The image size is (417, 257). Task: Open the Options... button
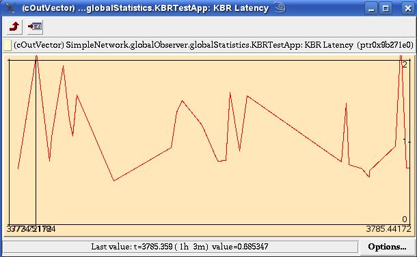[x=387, y=247]
